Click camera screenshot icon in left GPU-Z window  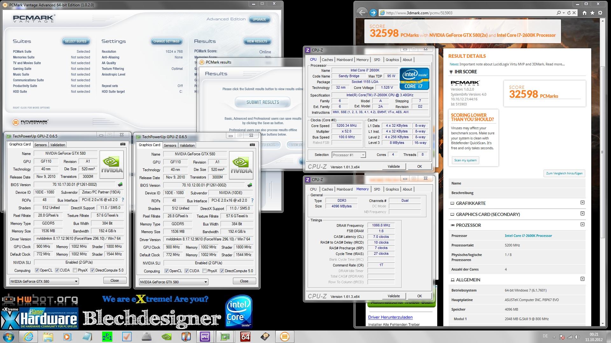pos(123,144)
